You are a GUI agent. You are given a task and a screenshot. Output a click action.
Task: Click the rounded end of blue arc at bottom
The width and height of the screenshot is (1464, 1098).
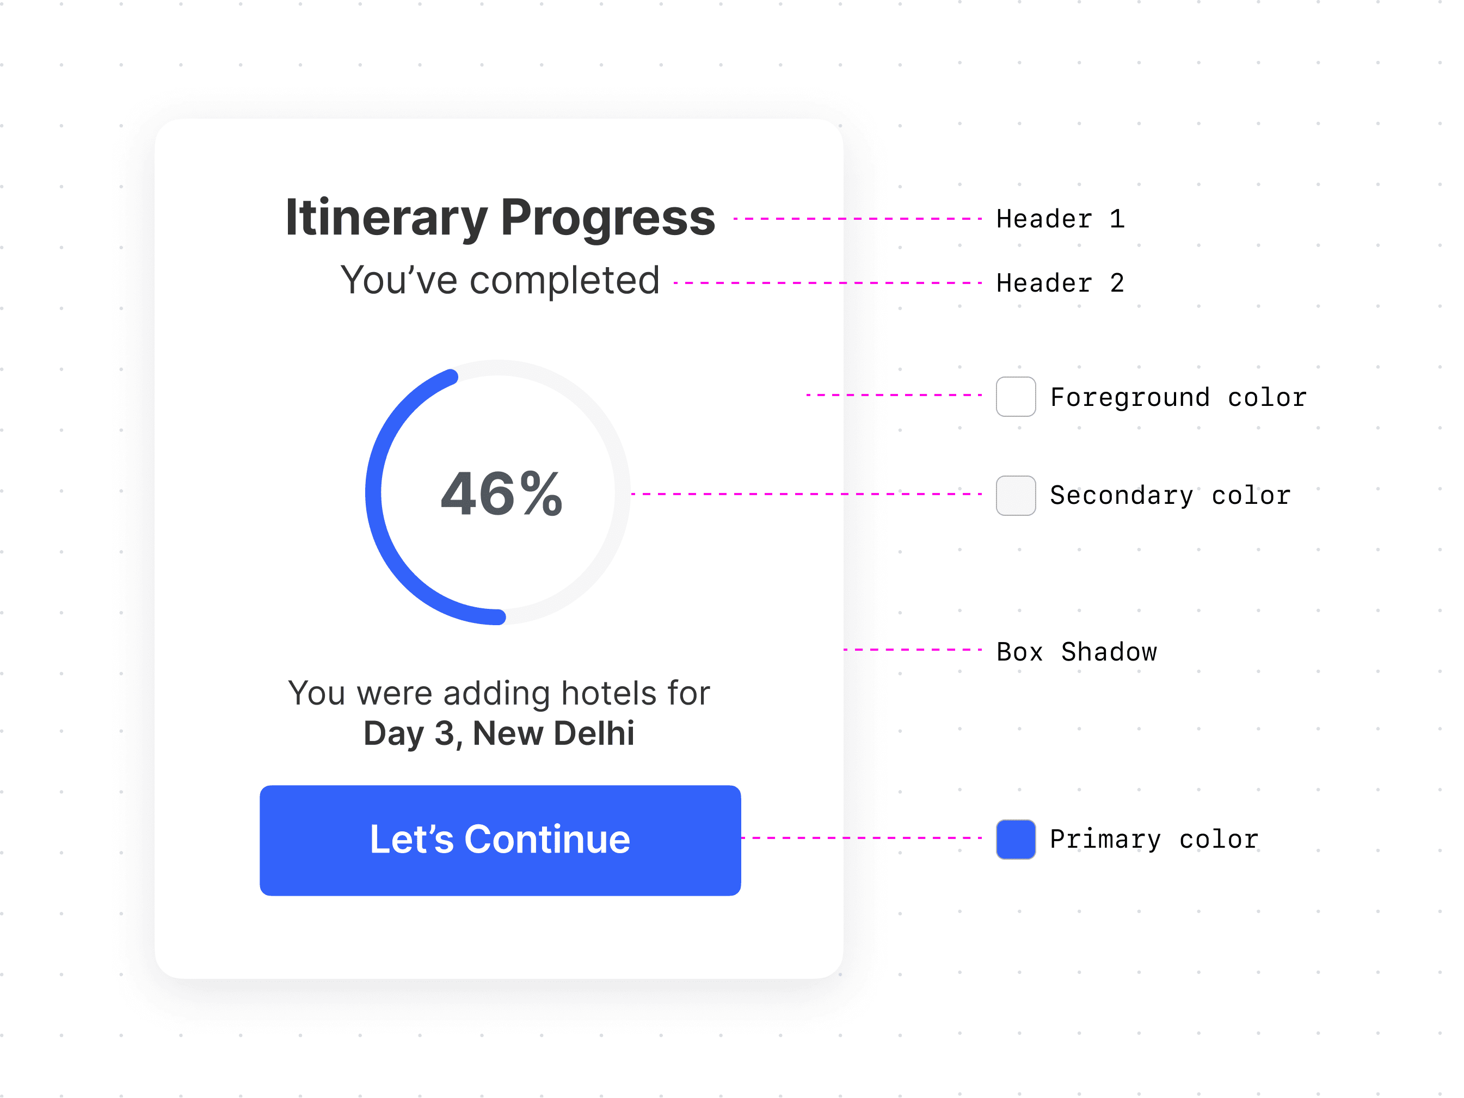[x=499, y=617]
